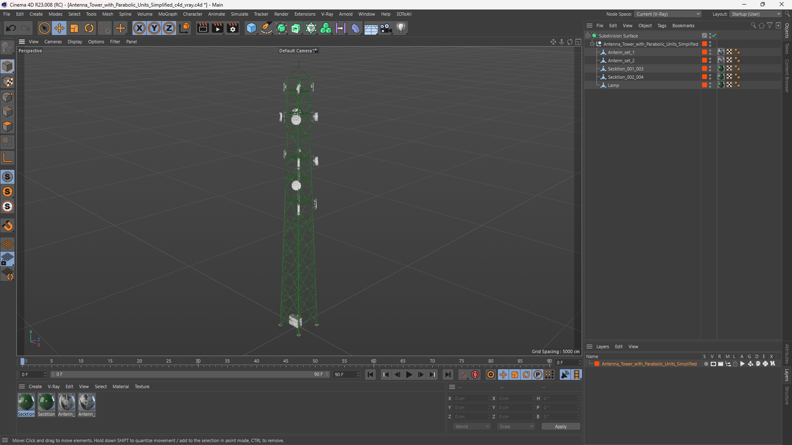Open the Layout dropdown
Image resolution: width=792 pixels, height=445 pixels.
point(755,14)
